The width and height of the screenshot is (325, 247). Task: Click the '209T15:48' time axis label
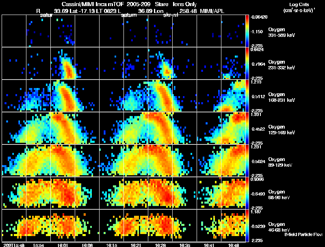point(14,245)
